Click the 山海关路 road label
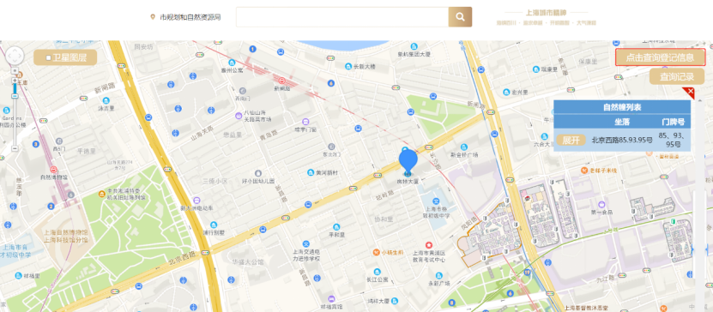This screenshot has width=713, height=312. point(202,133)
